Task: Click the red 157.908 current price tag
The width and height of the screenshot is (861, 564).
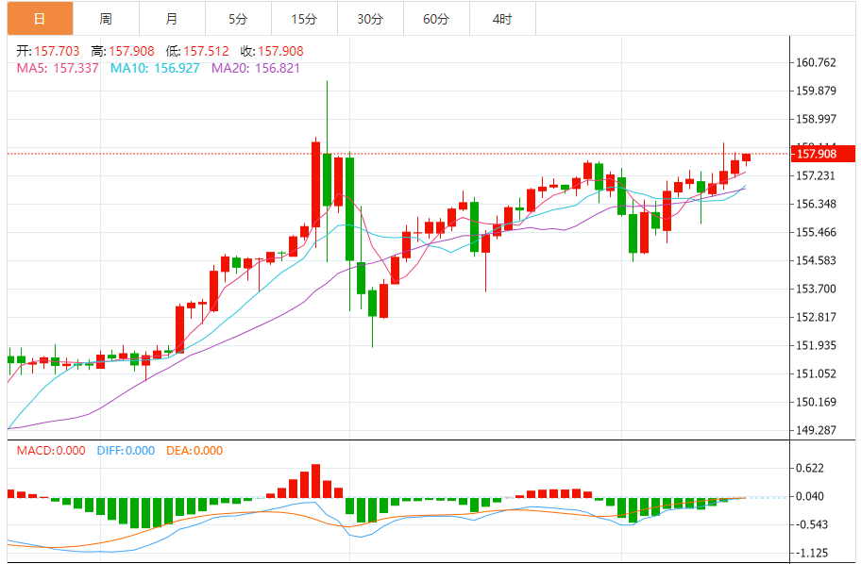Action: click(x=822, y=154)
